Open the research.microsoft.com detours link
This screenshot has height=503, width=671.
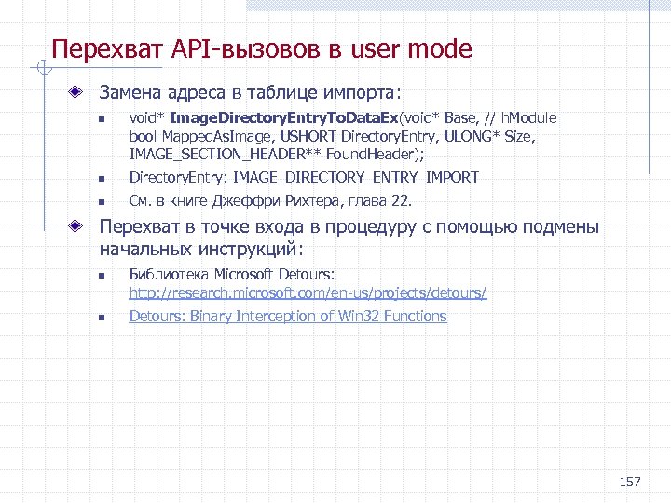[x=308, y=293]
